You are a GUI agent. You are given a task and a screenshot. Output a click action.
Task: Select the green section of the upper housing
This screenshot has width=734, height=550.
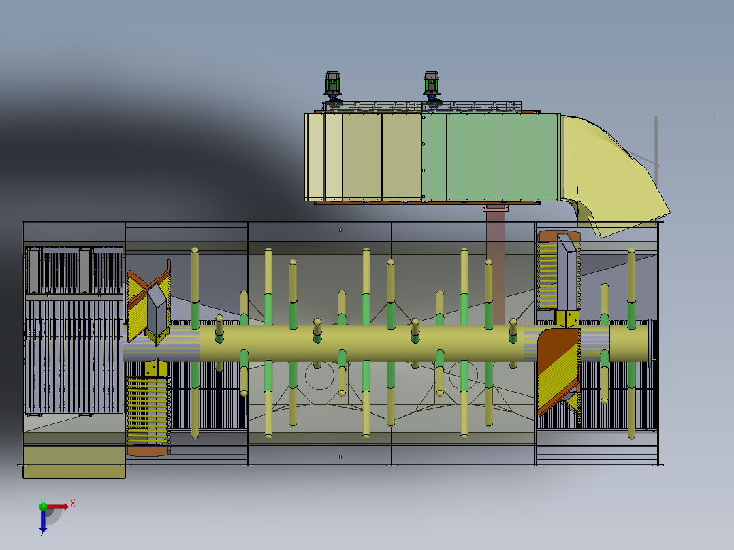490,157
